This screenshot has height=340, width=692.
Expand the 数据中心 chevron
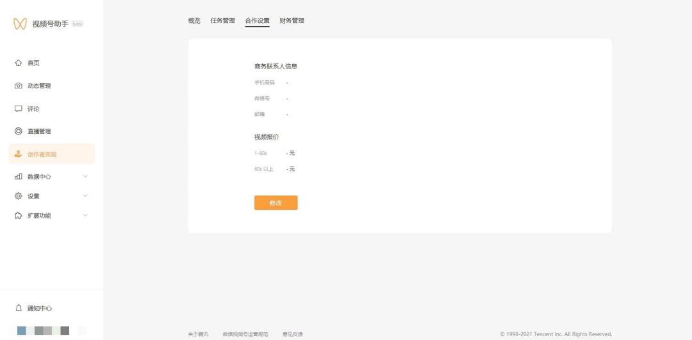85,176
